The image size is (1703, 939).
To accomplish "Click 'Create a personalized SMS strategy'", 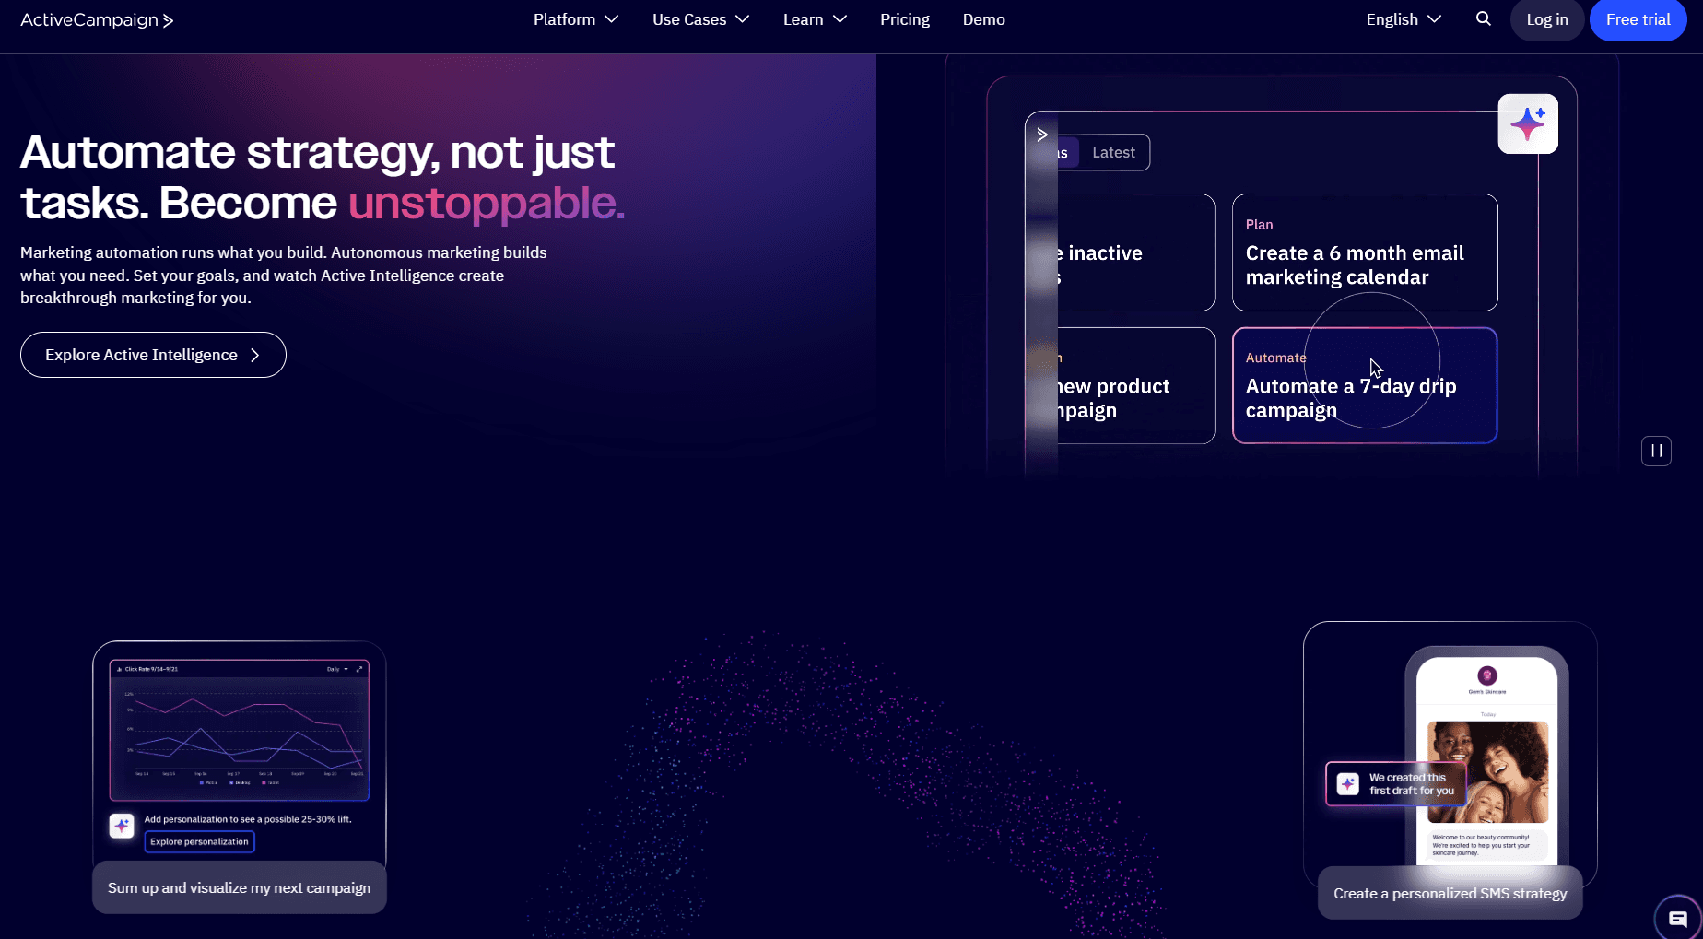I will (x=1450, y=893).
